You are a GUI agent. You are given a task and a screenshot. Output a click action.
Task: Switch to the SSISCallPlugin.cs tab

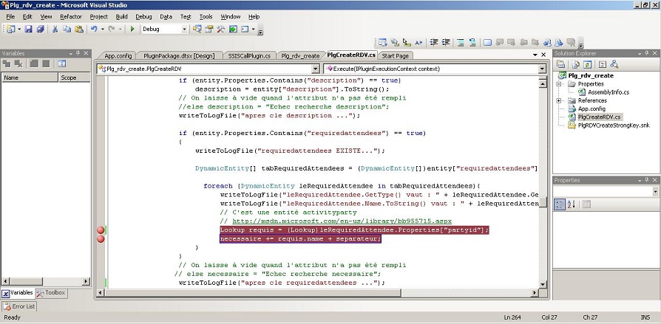[249, 56]
